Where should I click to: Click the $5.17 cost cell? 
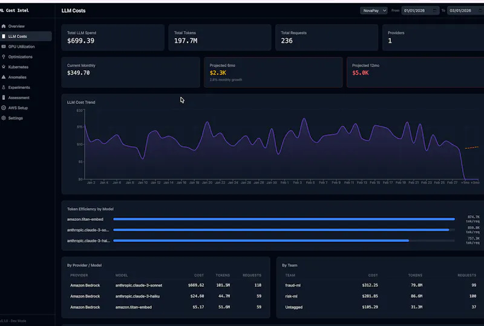coord(198,307)
